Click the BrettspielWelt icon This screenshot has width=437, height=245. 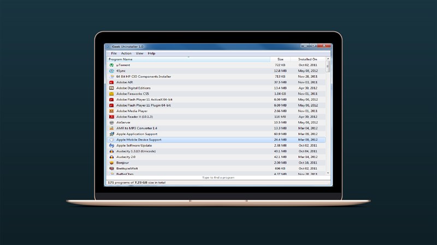[x=111, y=168]
